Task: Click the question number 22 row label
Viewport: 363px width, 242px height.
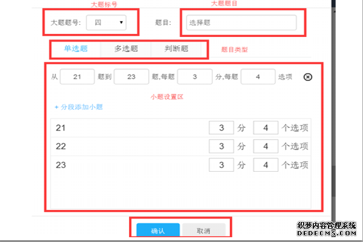Action: 61,146
